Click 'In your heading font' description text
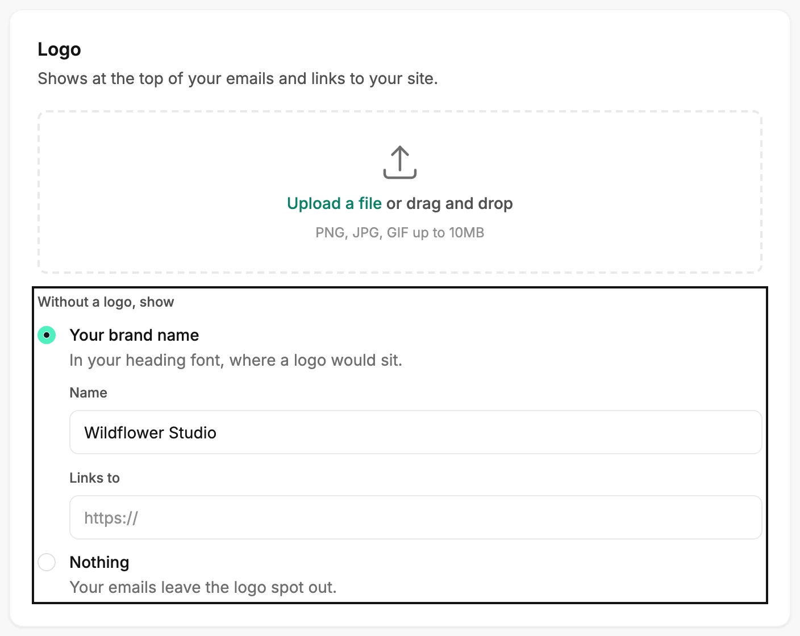This screenshot has height=636, width=800. pos(236,360)
